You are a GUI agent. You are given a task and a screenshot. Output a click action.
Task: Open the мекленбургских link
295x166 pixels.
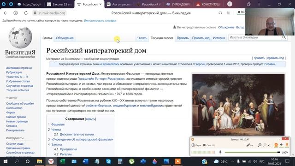(152, 106)
